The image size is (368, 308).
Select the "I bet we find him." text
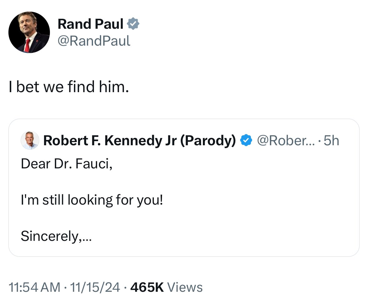pos(68,87)
